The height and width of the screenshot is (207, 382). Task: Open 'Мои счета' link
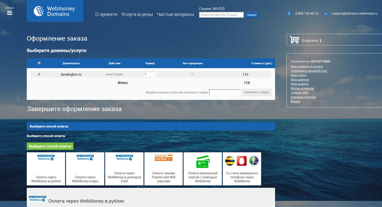[x=298, y=75]
